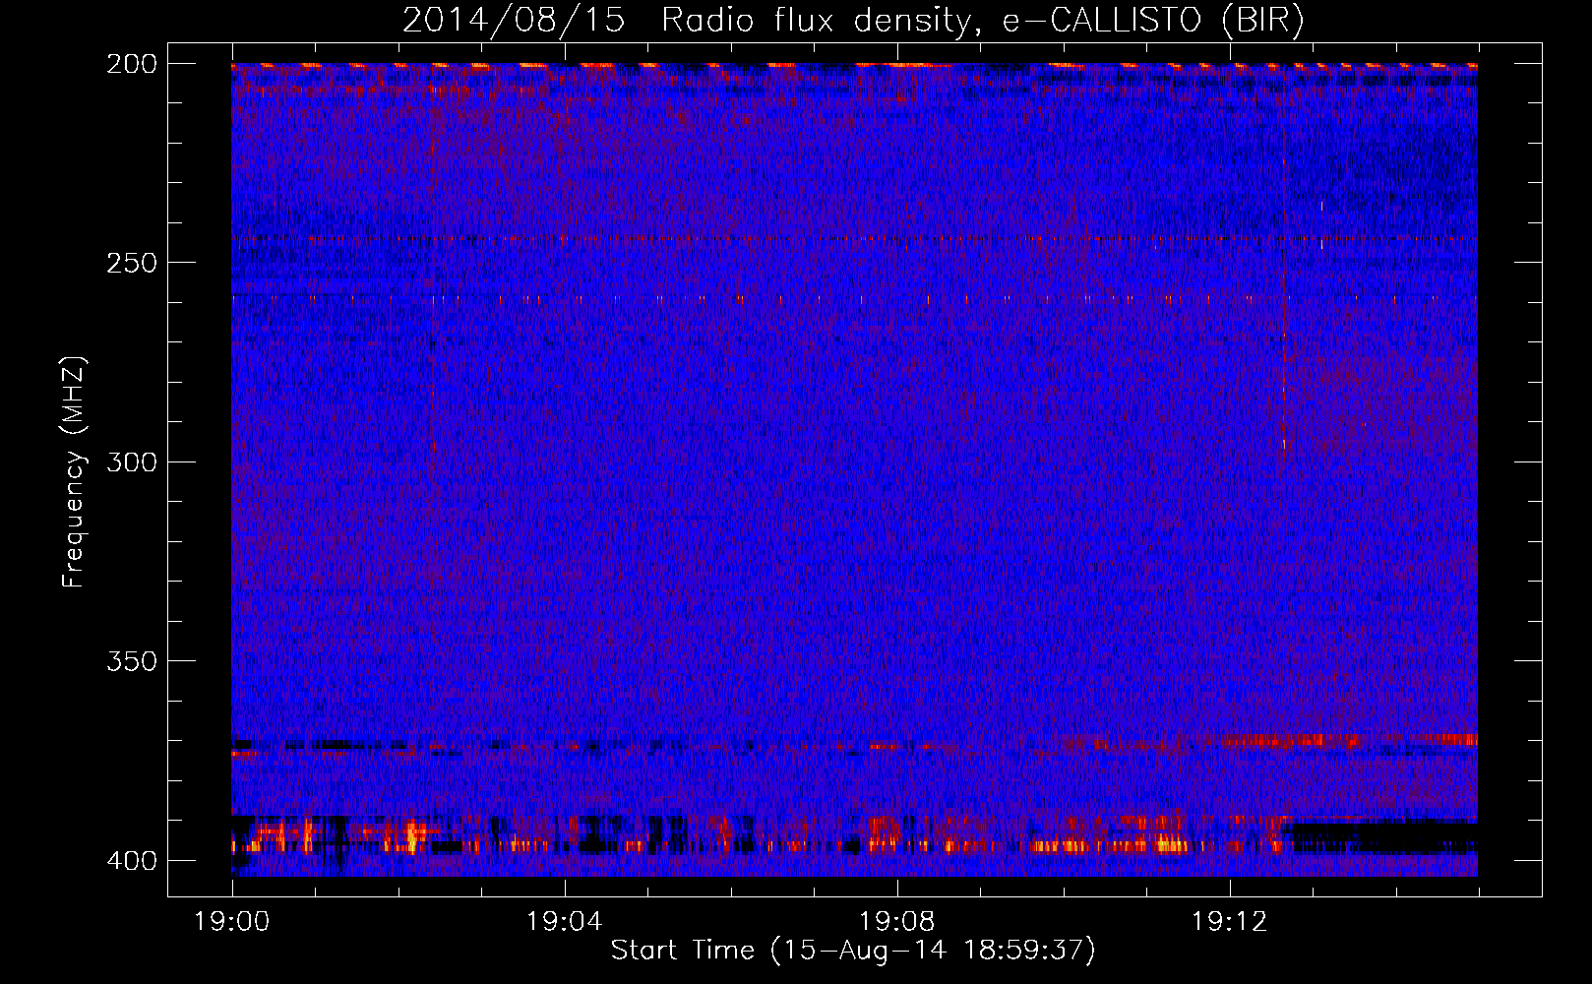Click the 19:08 time tick label
This screenshot has width=1592, height=984.
coord(896,922)
